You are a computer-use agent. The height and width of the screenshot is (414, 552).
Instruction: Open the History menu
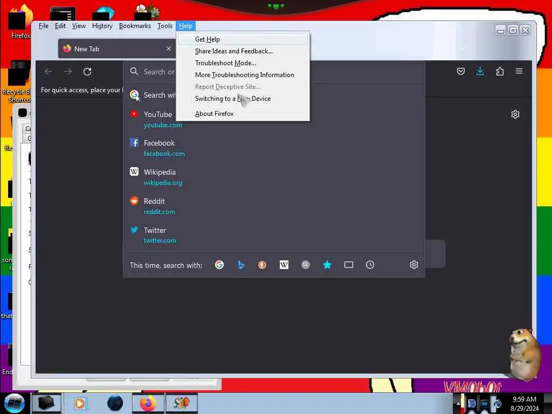[102, 26]
